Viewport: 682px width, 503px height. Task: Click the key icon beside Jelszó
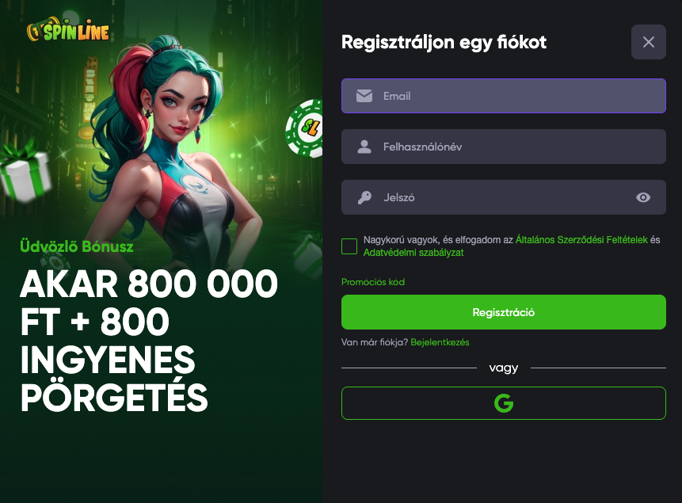coord(364,197)
